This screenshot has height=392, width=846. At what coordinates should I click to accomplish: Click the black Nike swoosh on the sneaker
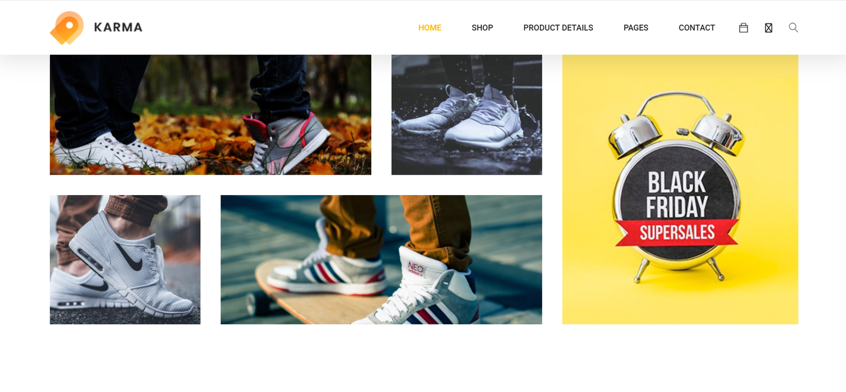tap(128, 256)
